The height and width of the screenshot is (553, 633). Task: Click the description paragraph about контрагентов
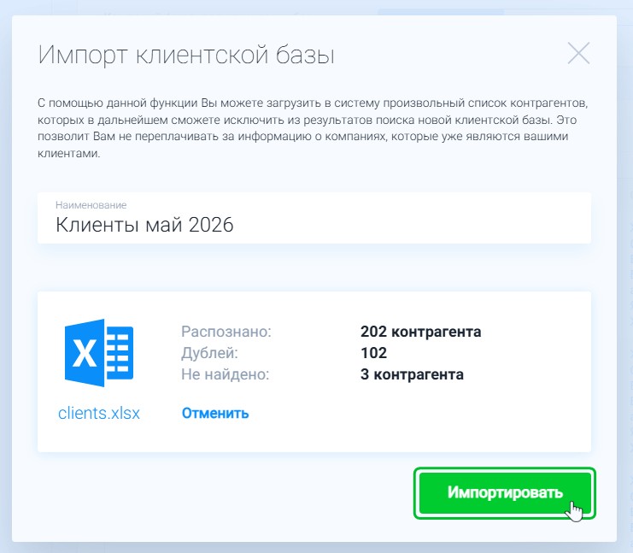click(x=313, y=128)
